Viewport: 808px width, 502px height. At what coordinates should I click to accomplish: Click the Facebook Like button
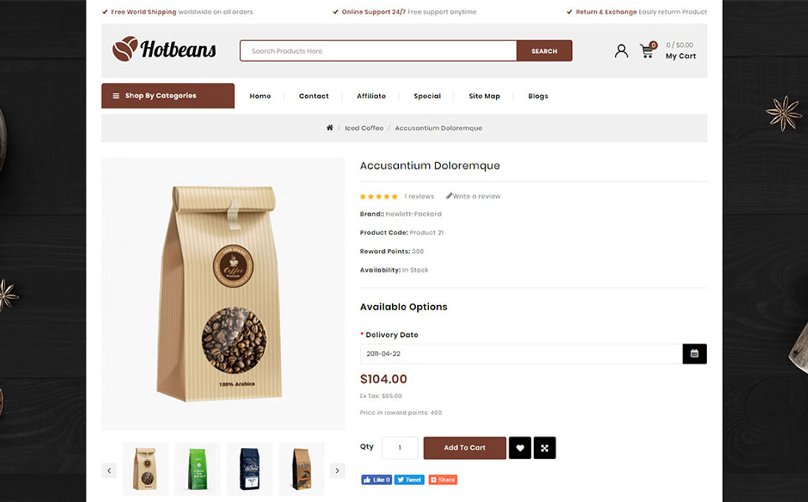(x=377, y=480)
